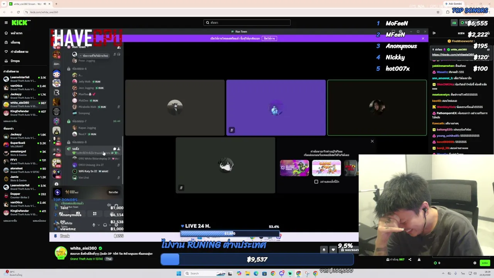This screenshot has width=494, height=278.
Task: View site information for kick.com
Action: pyautogui.click(x=27, y=12)
